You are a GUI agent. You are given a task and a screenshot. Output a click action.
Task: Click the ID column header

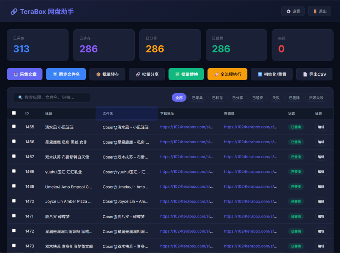tap(27, 114)
